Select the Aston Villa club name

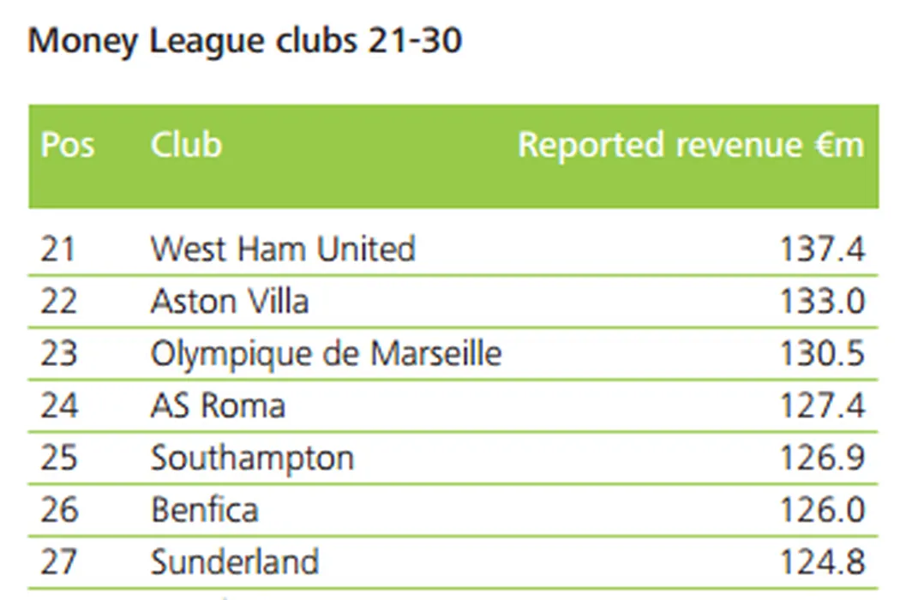click(x=230, y=302)
